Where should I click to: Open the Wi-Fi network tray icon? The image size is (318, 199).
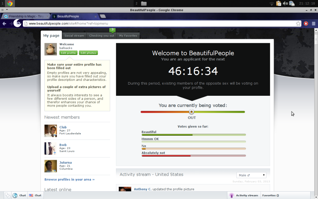point(271,3)
